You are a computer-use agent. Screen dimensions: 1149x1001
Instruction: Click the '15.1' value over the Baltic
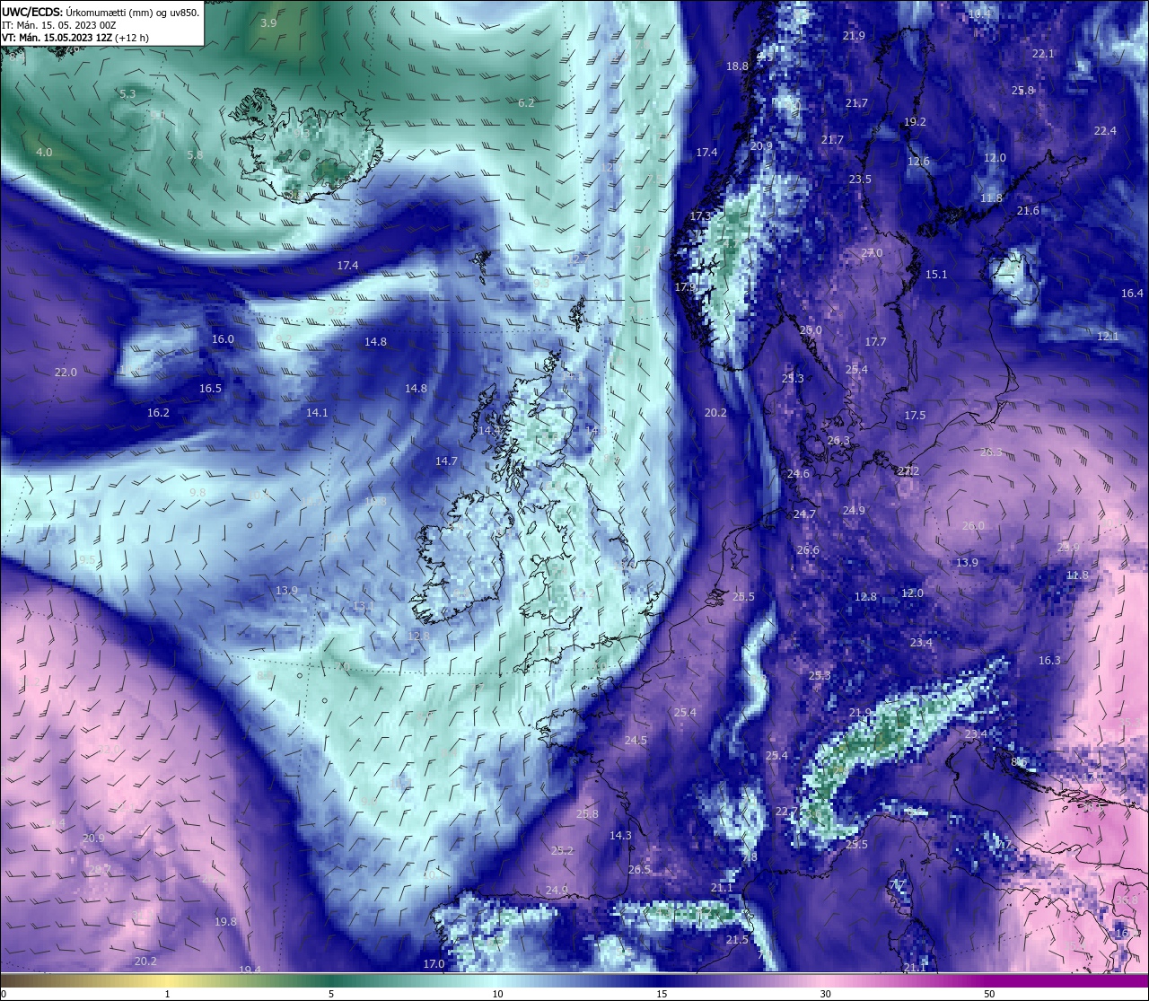(x=936, y=275)
